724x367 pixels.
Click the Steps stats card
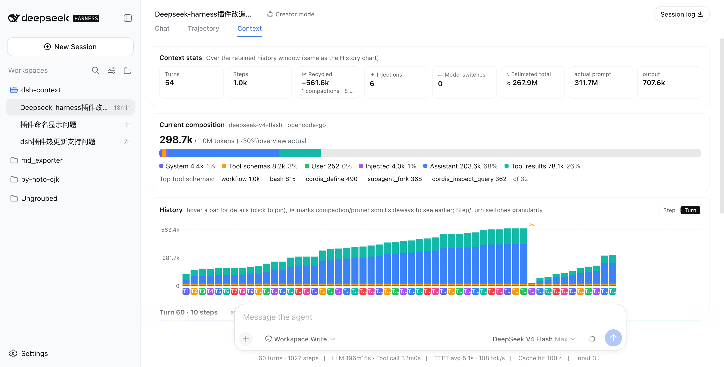pos(259,82)
